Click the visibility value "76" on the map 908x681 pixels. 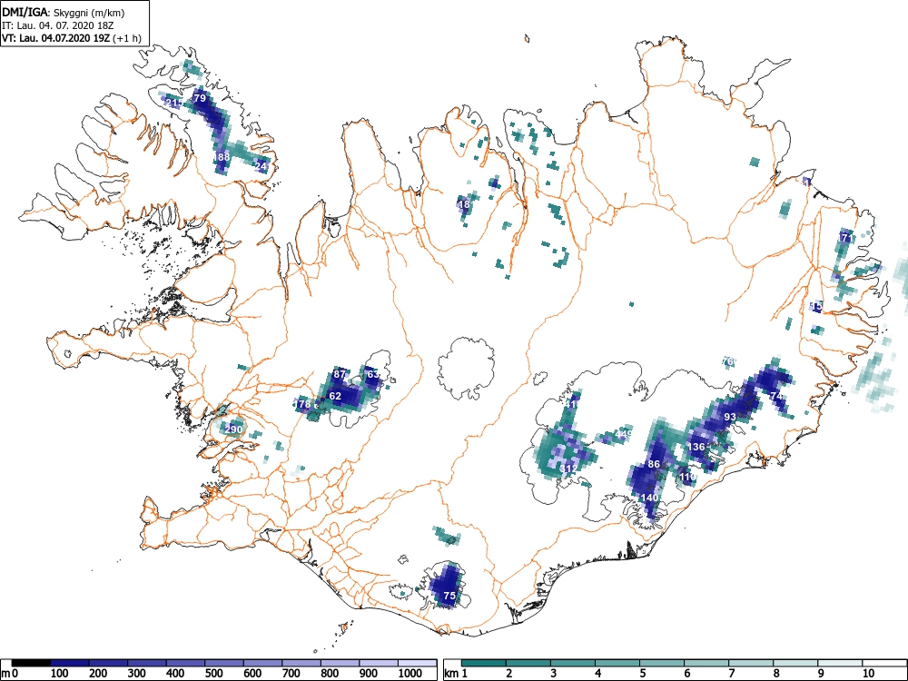728,362
